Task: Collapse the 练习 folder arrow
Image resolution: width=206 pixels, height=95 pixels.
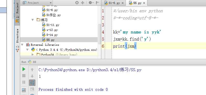Action: pos(33,20)
